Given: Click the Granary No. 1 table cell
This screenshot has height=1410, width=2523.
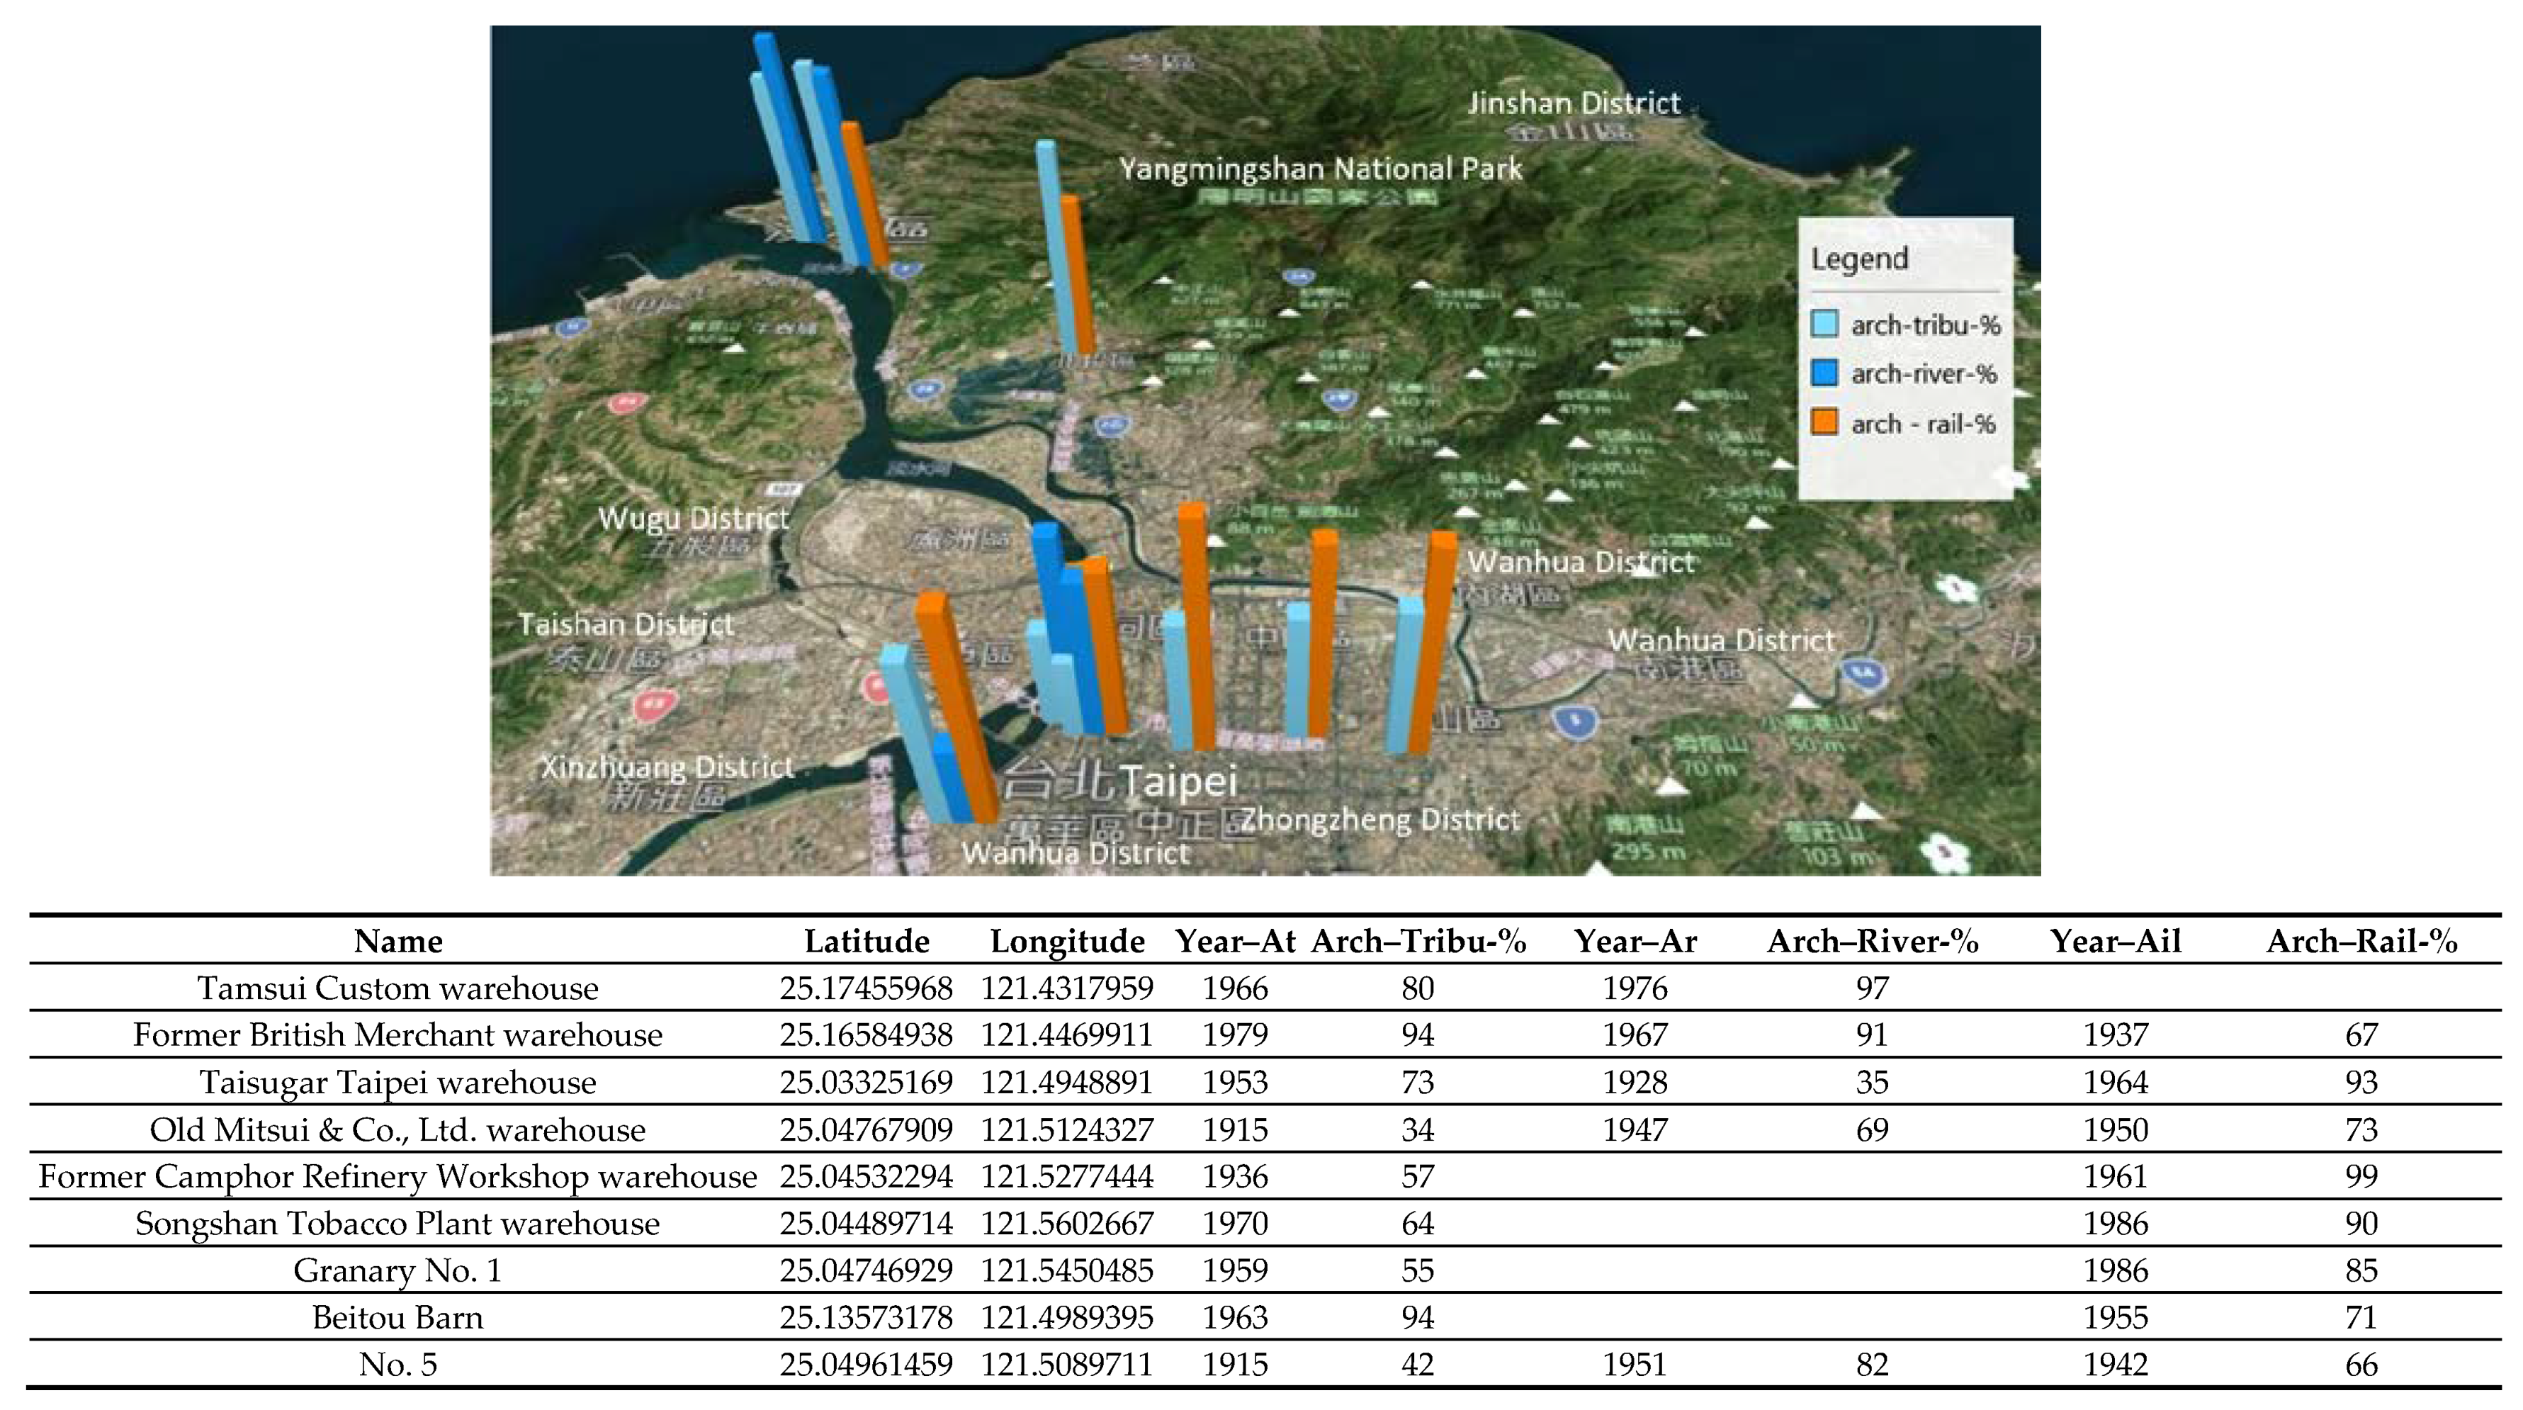Looking at the screenshot, I should pos(397,1270).
